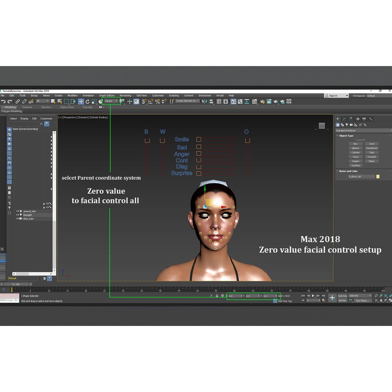Open the All selection filter dropdown
Screen dimensions: 392x392
[x=42, y=101]
